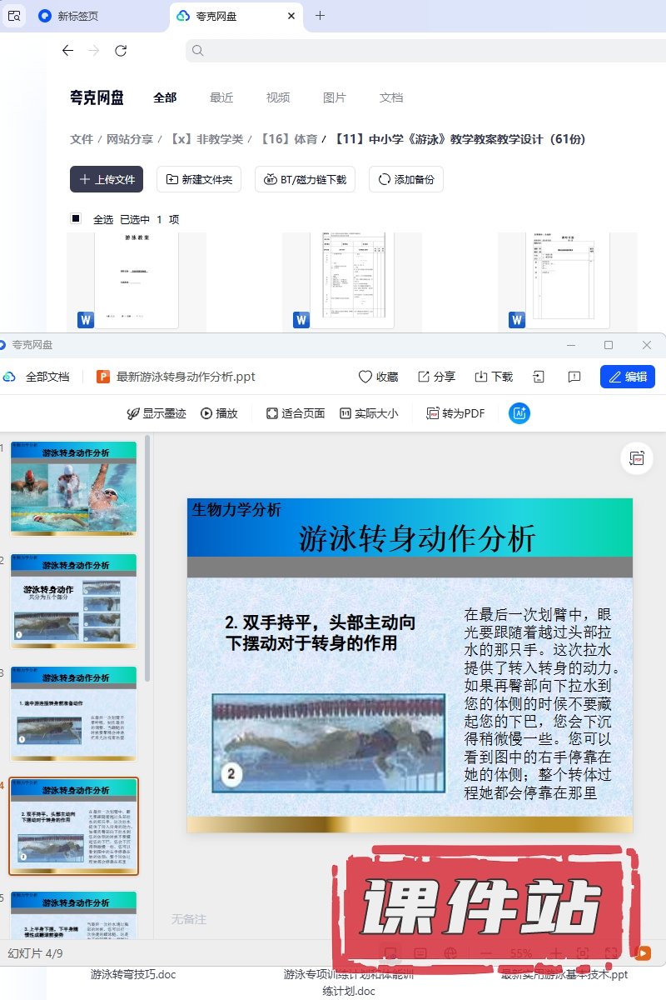Open the 视频 tab

pyautogui.click(x=278, y=97)
